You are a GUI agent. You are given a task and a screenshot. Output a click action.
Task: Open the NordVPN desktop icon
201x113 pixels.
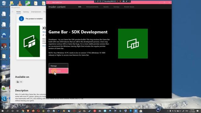coord(4,36)
